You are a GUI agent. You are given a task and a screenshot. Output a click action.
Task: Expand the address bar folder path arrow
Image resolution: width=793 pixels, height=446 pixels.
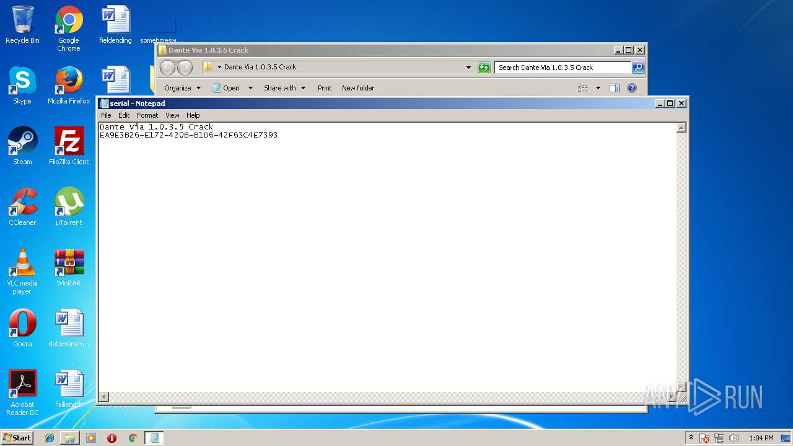(x=219, y=67)
